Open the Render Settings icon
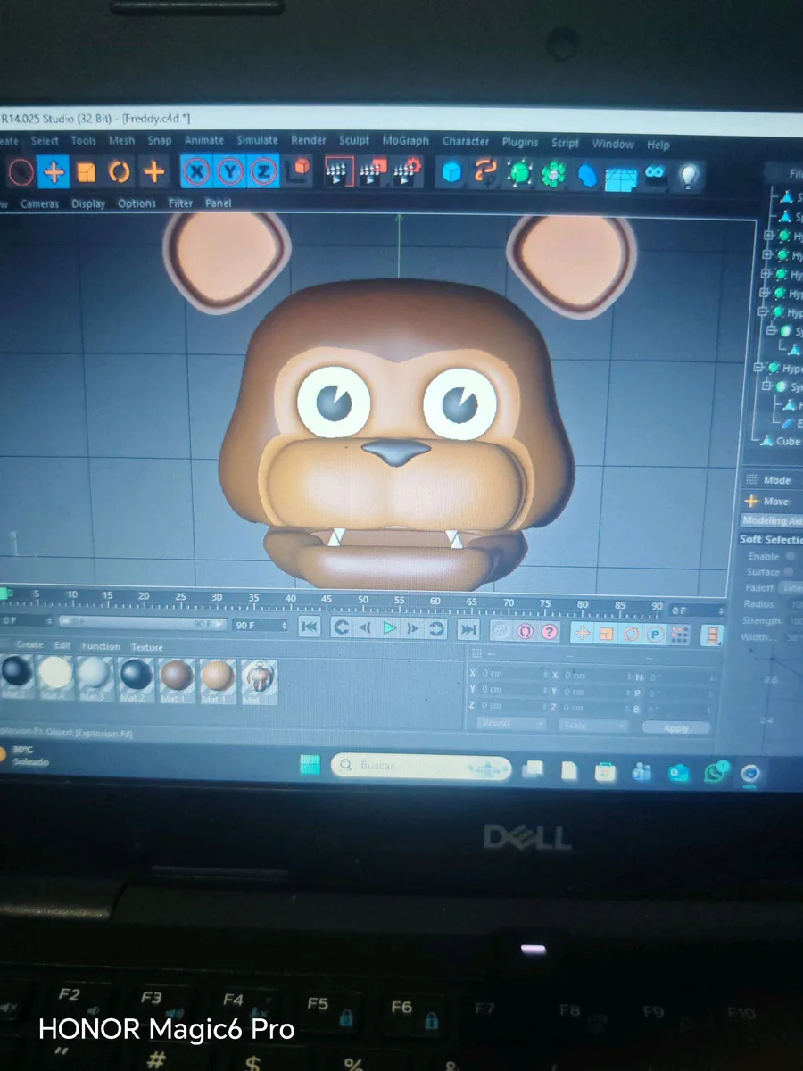The height and width of the screenshot is (1071, 803). (x=408, y=171)
